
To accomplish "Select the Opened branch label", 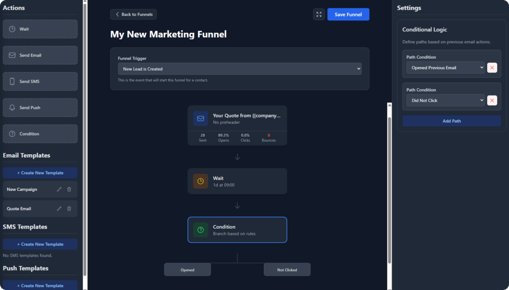I will pos(187,270).
